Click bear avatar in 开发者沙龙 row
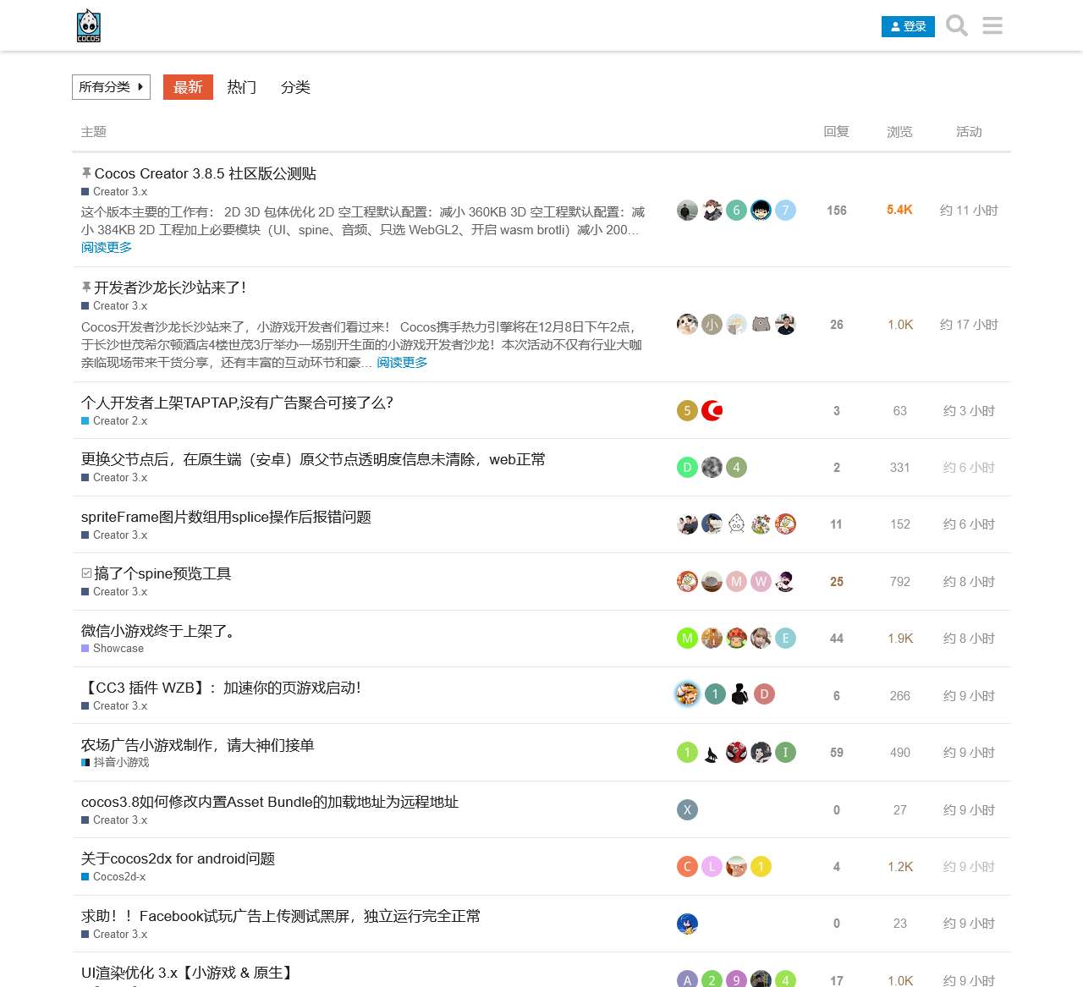 (x=761, y=325)
